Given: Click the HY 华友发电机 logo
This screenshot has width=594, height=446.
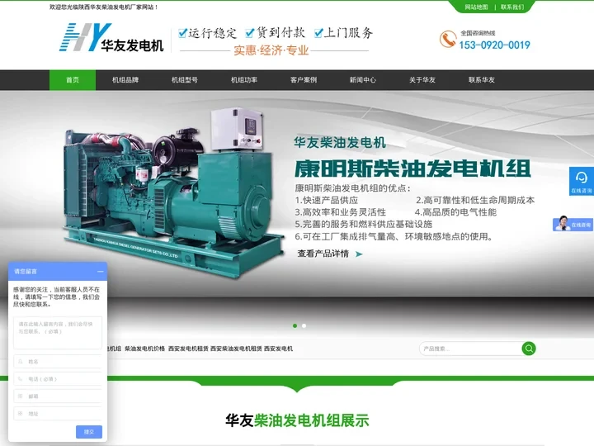Looking at the screenshot, I should point(111,37).
